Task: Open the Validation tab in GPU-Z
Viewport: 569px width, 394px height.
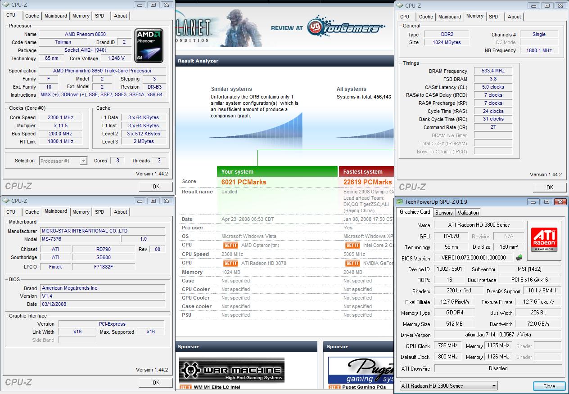Action: point(468,213)
